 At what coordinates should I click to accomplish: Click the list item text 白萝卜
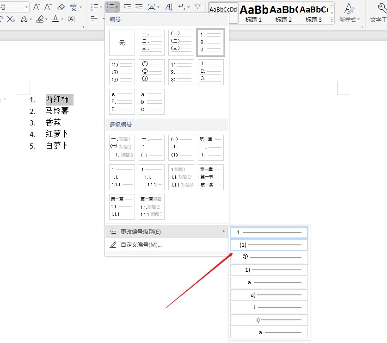56,145
